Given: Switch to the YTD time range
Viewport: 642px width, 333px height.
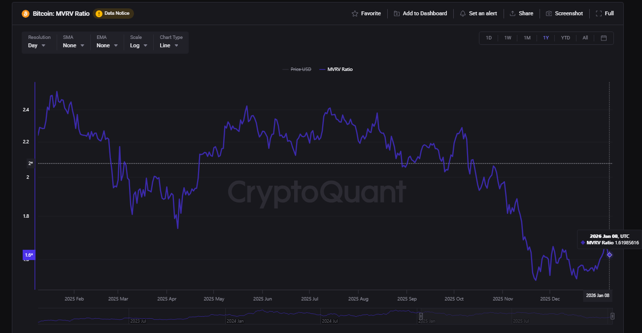Looking at the screenshot, I should (x=566, y=38).
